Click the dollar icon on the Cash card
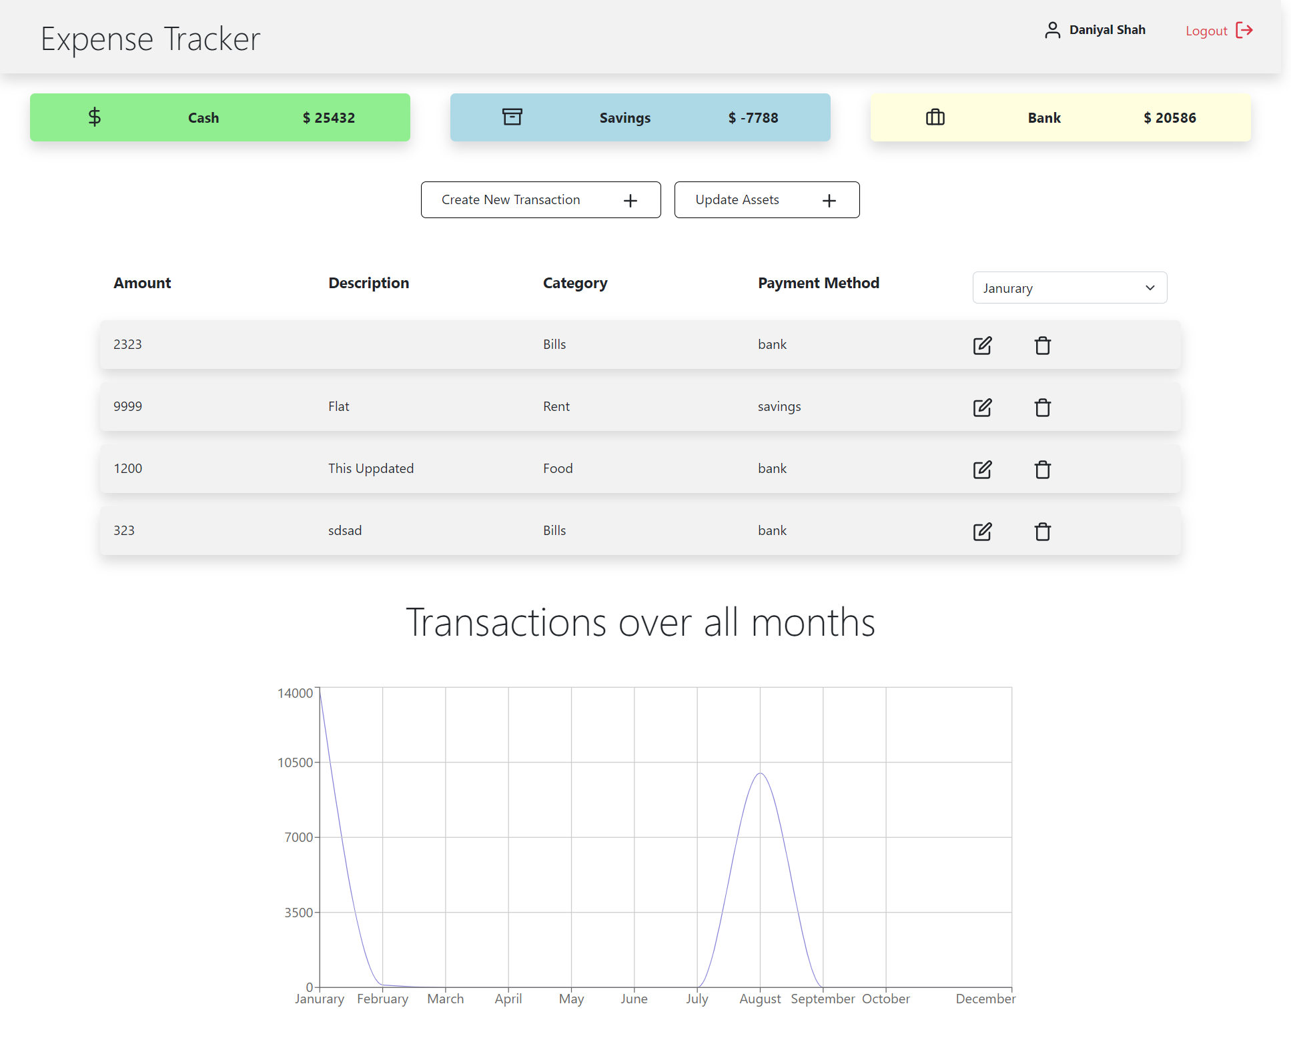The image size is (1291, 1056). [94, 117]
